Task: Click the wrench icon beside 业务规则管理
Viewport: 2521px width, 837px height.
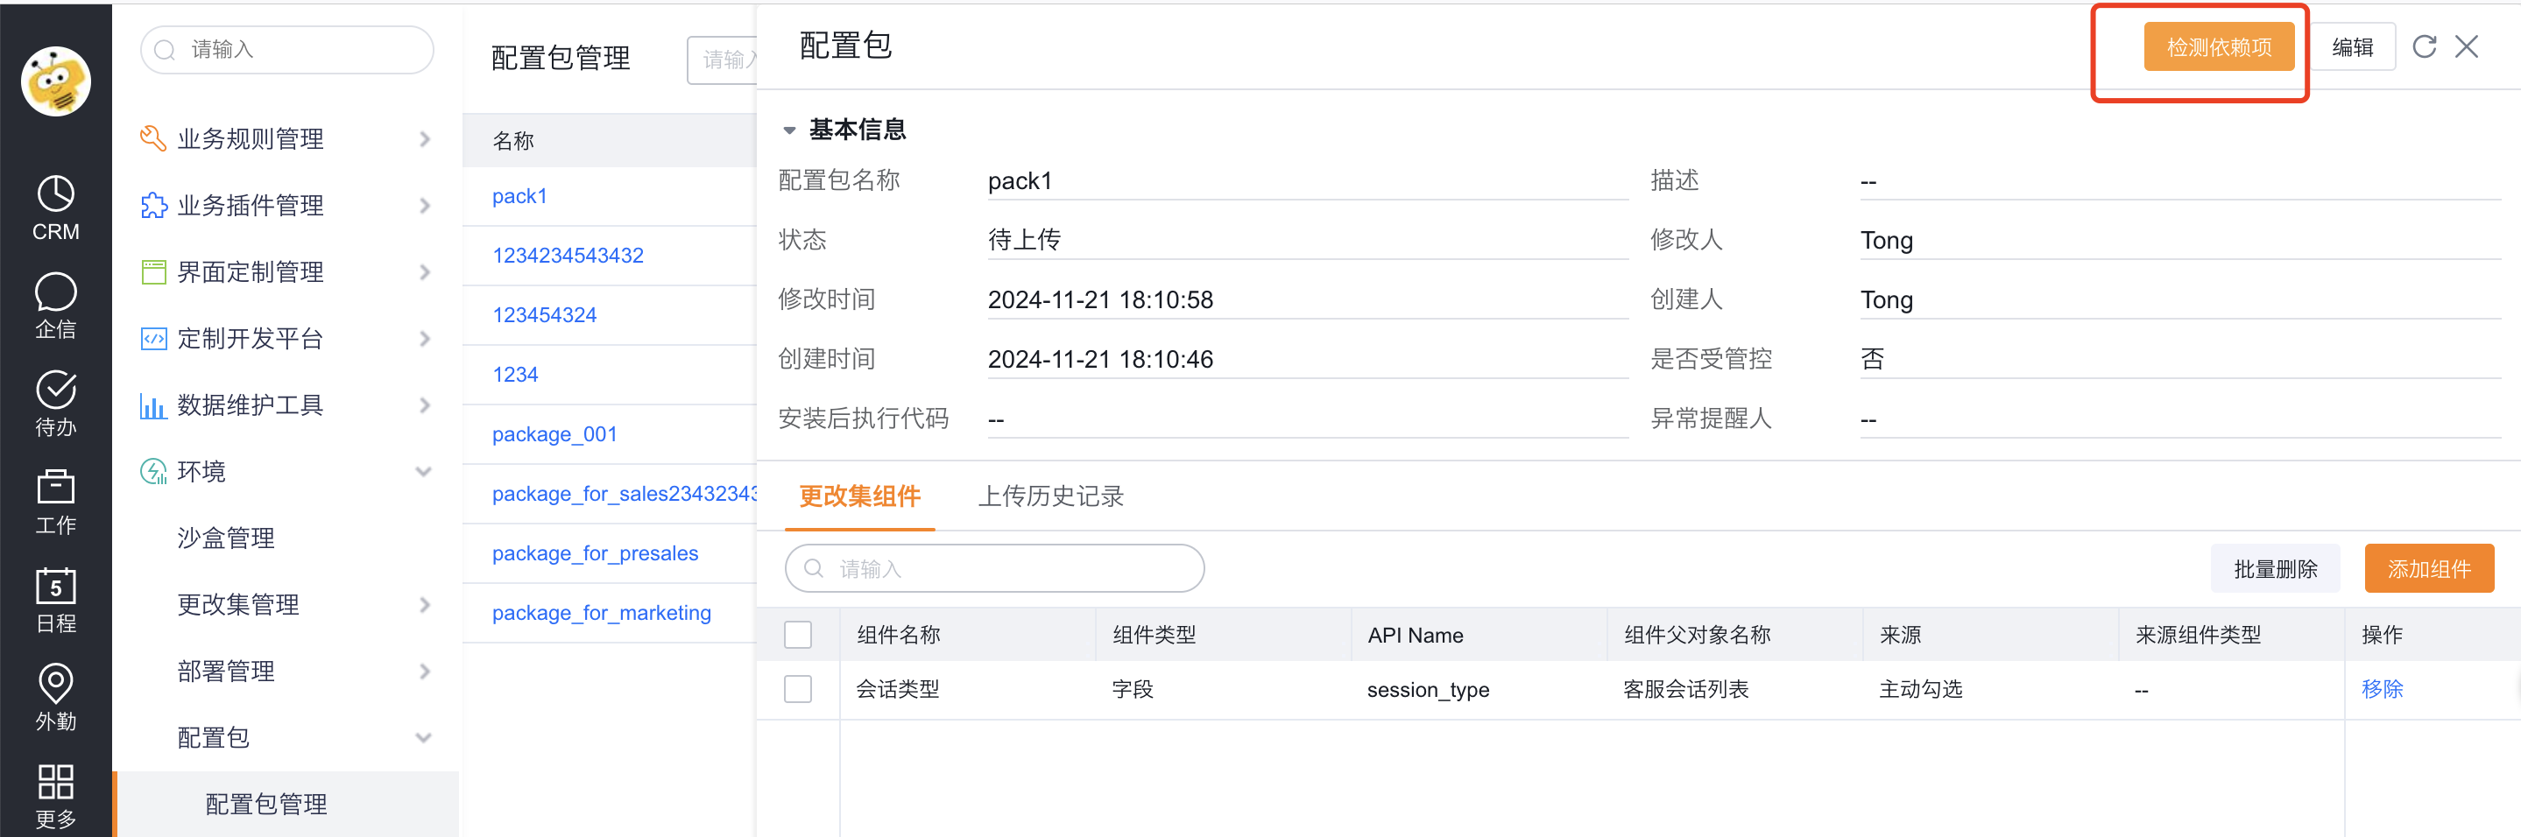Action: (152, 137)
